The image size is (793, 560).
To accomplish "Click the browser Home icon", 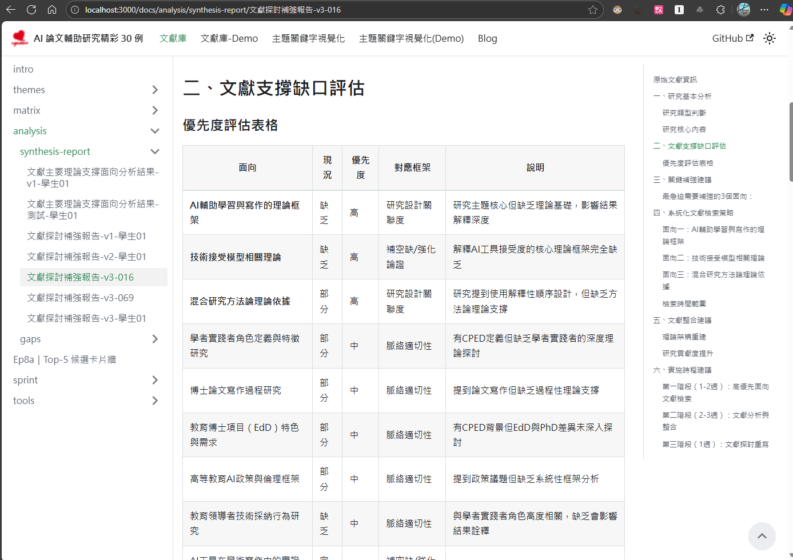I will [51, 10].
